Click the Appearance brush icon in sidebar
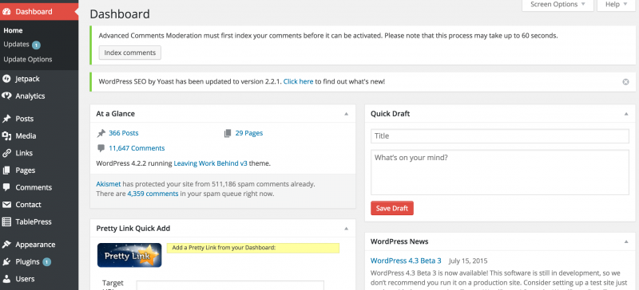639x290 pixels. click(x=6, y=245)
